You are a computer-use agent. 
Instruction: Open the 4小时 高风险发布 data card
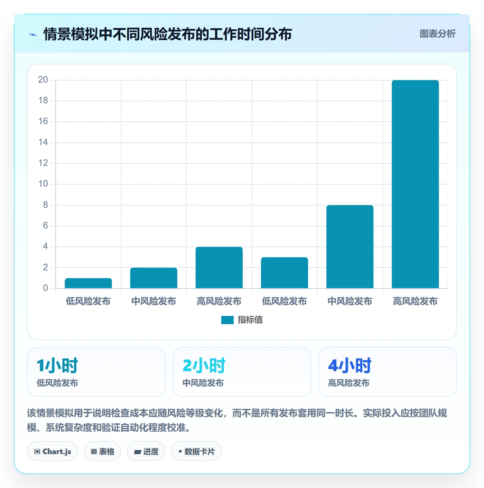388,372
